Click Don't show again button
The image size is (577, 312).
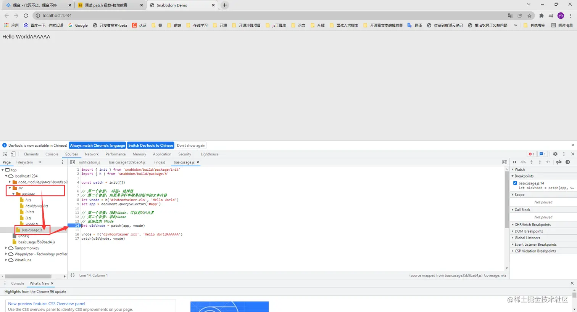(x=191, y=146)
